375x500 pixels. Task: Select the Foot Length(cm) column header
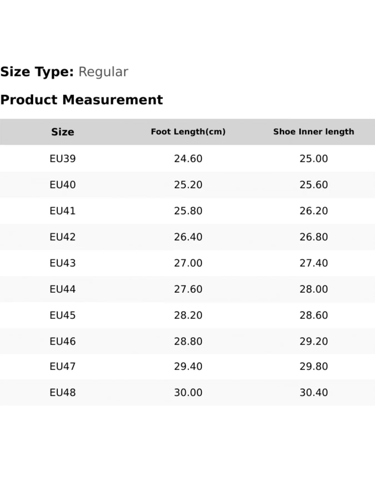coord(188,132)
